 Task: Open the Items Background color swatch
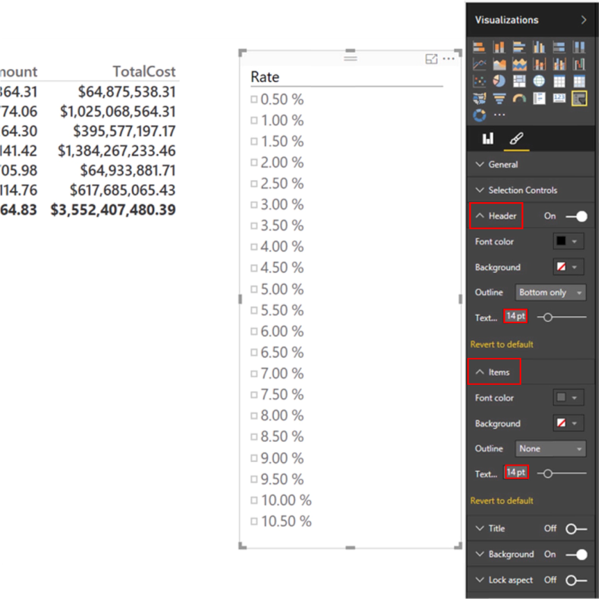tap(568, 423)
